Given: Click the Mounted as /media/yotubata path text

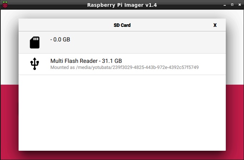Looking at the screenshot, I should 124,67.
